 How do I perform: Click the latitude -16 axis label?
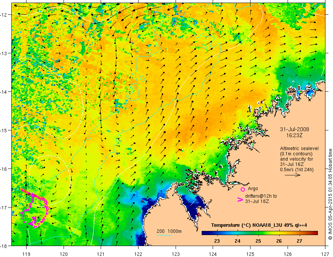coord(4,169)
